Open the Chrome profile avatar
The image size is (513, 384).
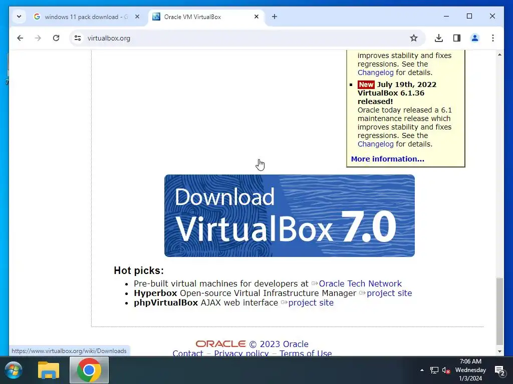[x=475, y=38]
